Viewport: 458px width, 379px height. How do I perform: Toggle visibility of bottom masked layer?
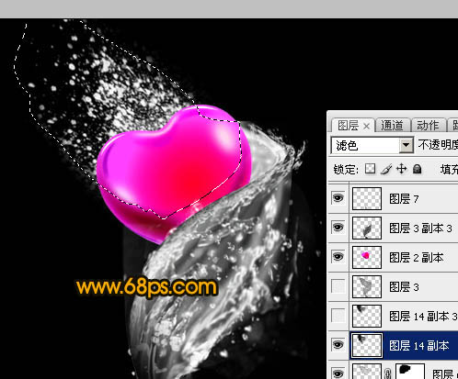(x=338, y=373)
